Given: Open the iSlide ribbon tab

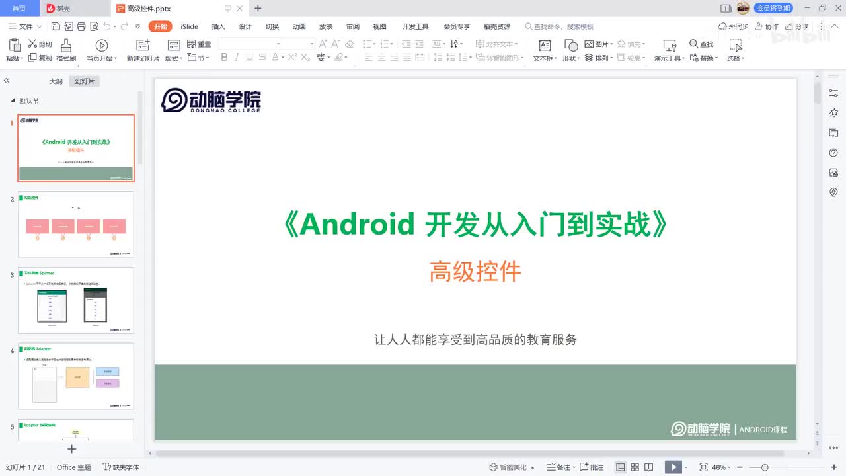Looking at the screenshot, I should click(190, 26).
